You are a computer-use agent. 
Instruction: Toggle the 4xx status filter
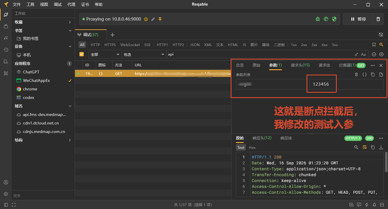click(x=324, y=45)
